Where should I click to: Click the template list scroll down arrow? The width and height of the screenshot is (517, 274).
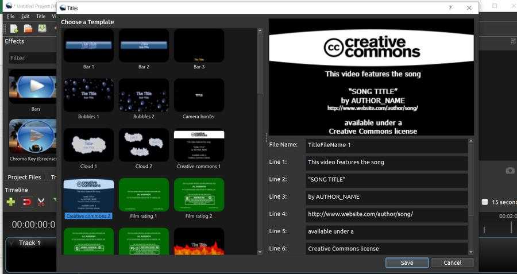tap(260, 252)
